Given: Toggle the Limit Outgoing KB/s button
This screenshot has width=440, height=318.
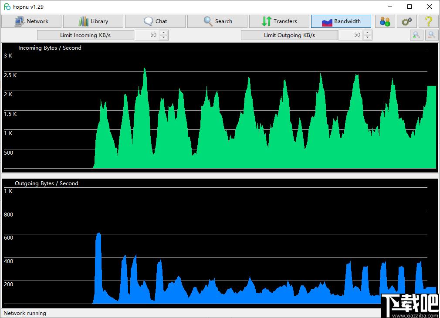Looking at the screenshot, I should (x=289, y=35).
